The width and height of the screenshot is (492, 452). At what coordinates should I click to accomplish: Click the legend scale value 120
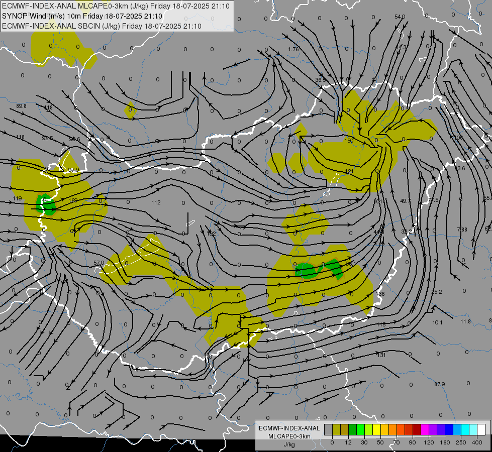pos(429,442)
